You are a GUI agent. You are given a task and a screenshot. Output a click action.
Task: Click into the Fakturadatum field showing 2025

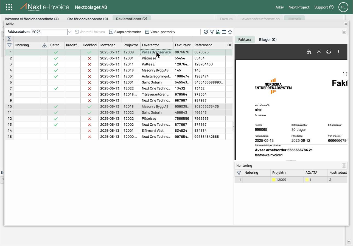(49, 32)
